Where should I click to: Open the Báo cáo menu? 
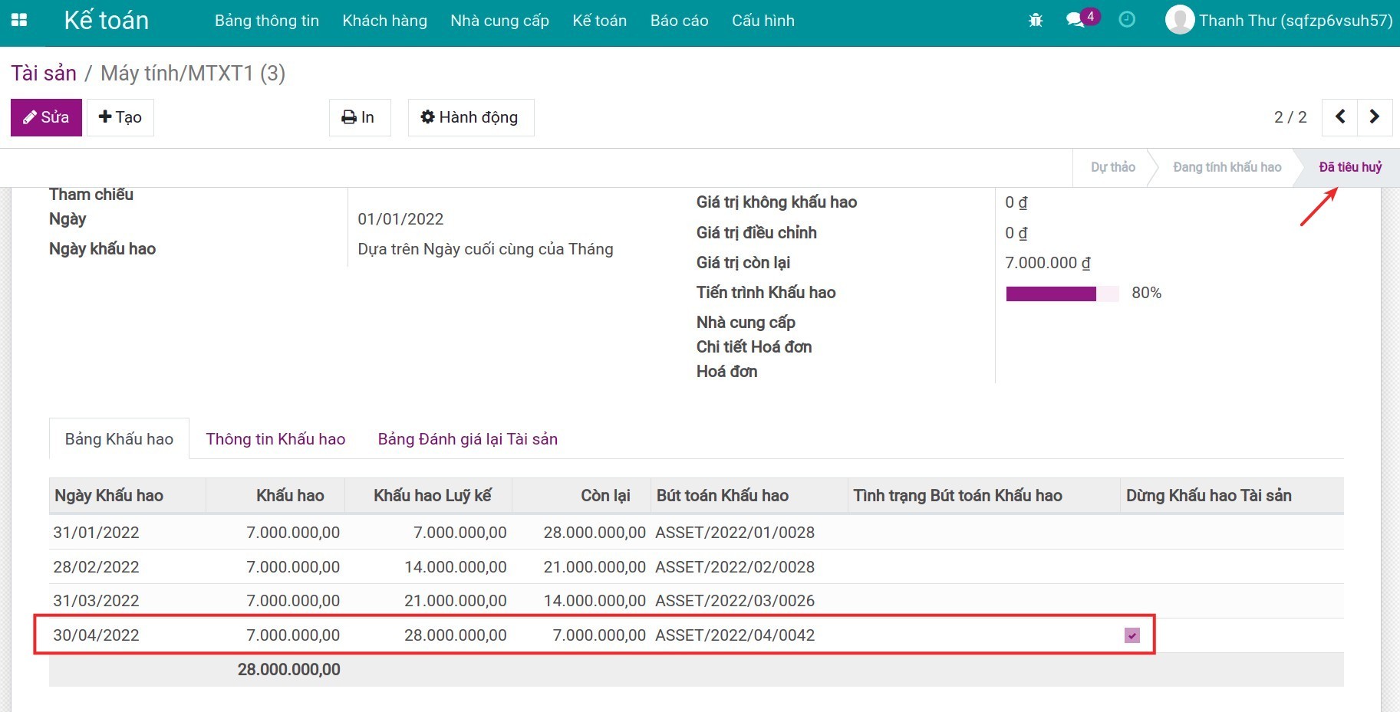click(679, 21)
